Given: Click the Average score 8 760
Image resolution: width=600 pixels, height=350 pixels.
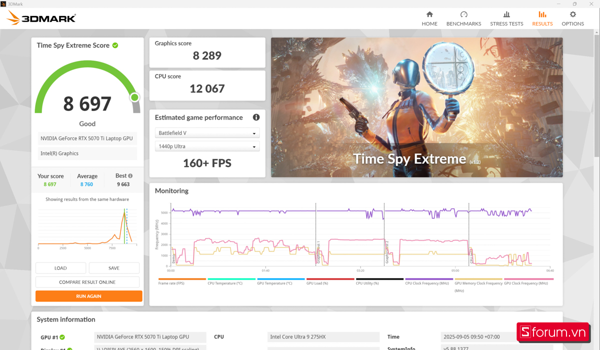Looking at the screenshot, I should pos(87,184).
